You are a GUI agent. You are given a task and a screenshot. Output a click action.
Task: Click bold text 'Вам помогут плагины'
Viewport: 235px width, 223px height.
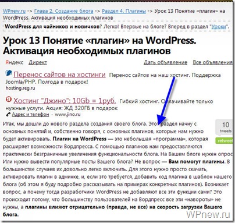[197, 161]
